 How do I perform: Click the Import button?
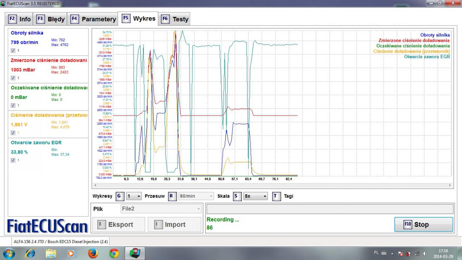[x=174, y=224]
